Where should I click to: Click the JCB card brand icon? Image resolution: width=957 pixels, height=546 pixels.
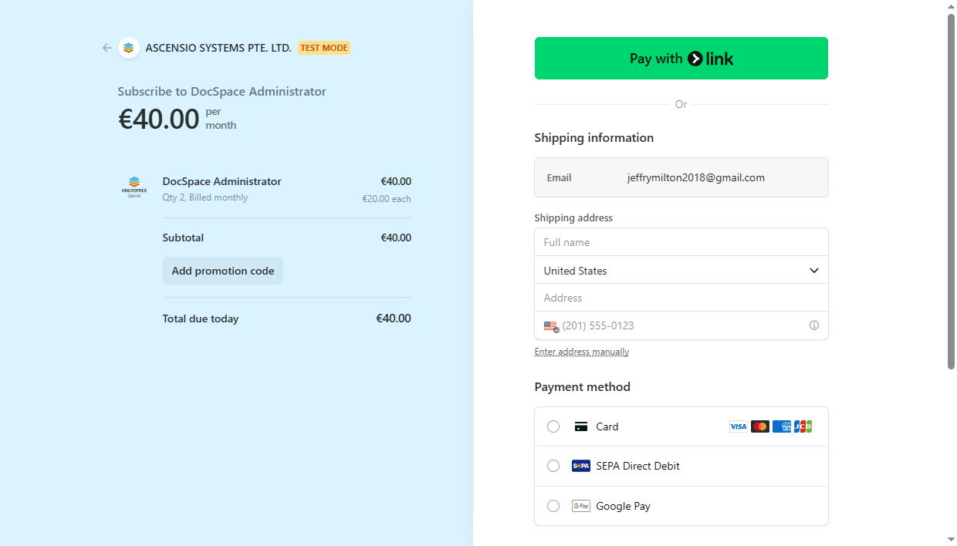[803, 426]
